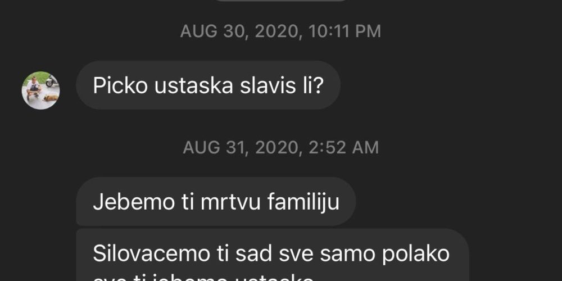Click "10:11 PM" in the first timestamp
This screenshot has width=562, height=281.
[x=344, y=31]
